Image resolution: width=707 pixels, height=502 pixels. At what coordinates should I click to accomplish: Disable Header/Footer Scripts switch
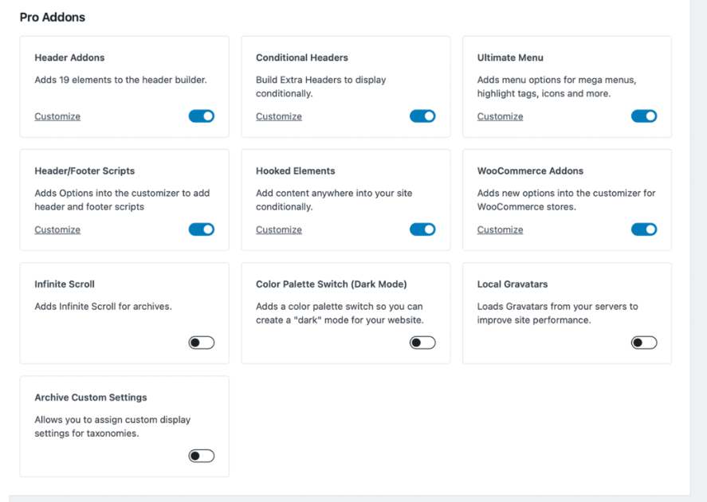[x=202, y=229]
